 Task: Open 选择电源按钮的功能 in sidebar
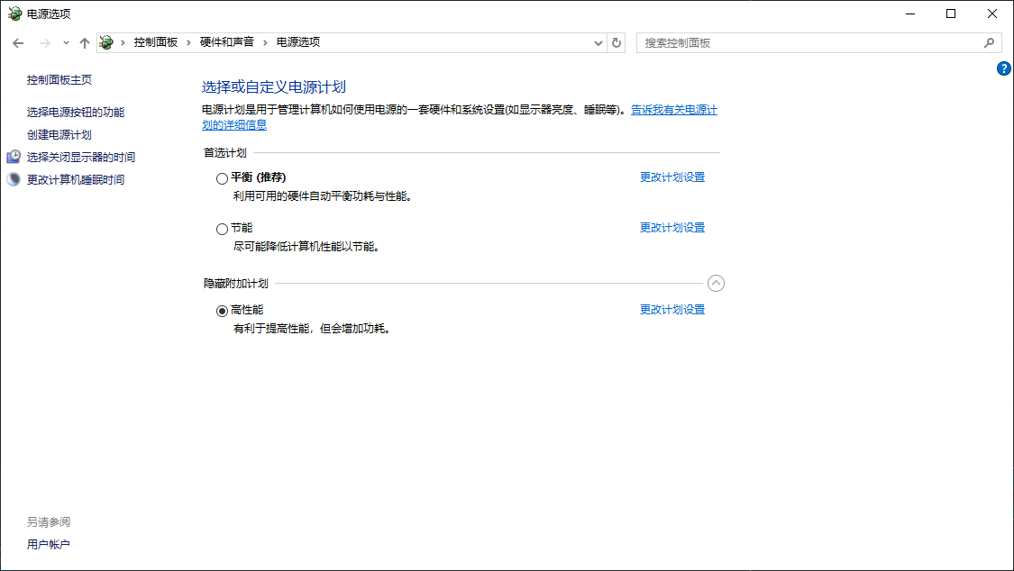coord(76,112)
